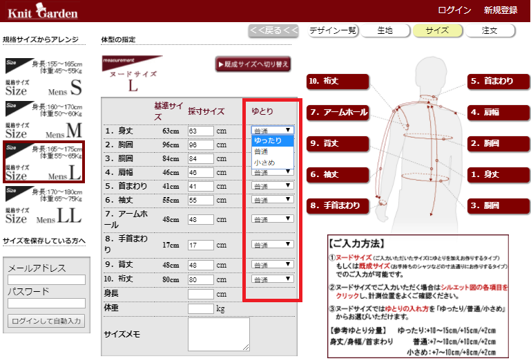
Task: Open the 背丈 ゆとり dropdown
Action: (272, 265)
